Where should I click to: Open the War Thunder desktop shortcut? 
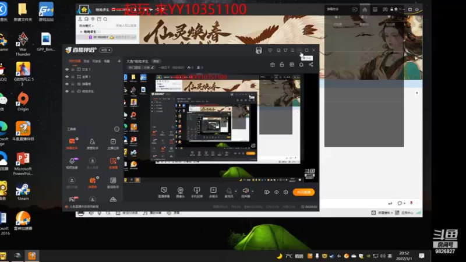tap(23, 45)
